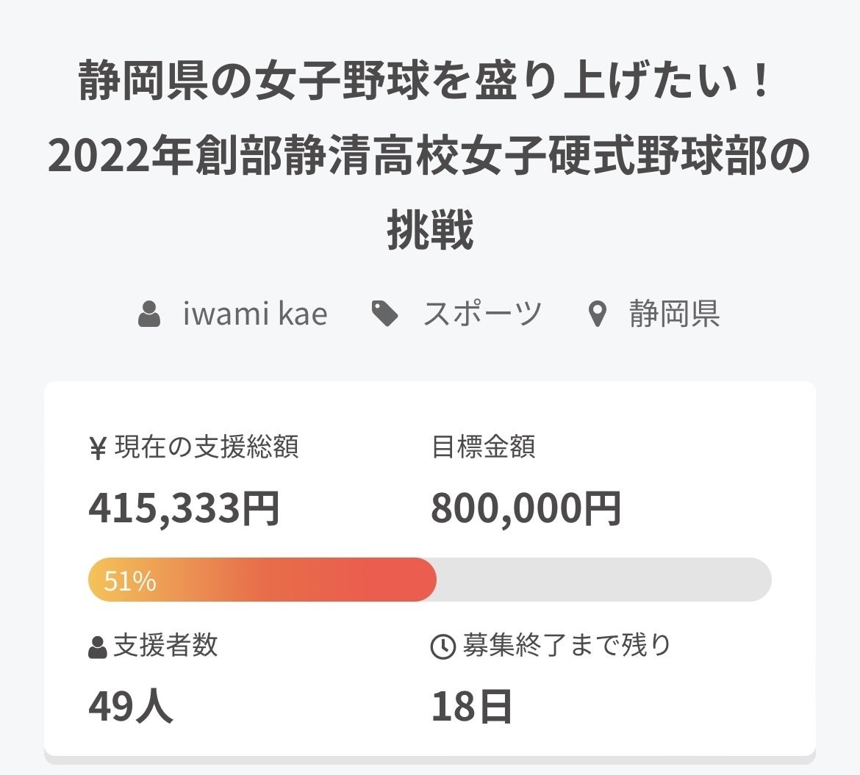Click the project title ending with 挑戦

(429, 156)
